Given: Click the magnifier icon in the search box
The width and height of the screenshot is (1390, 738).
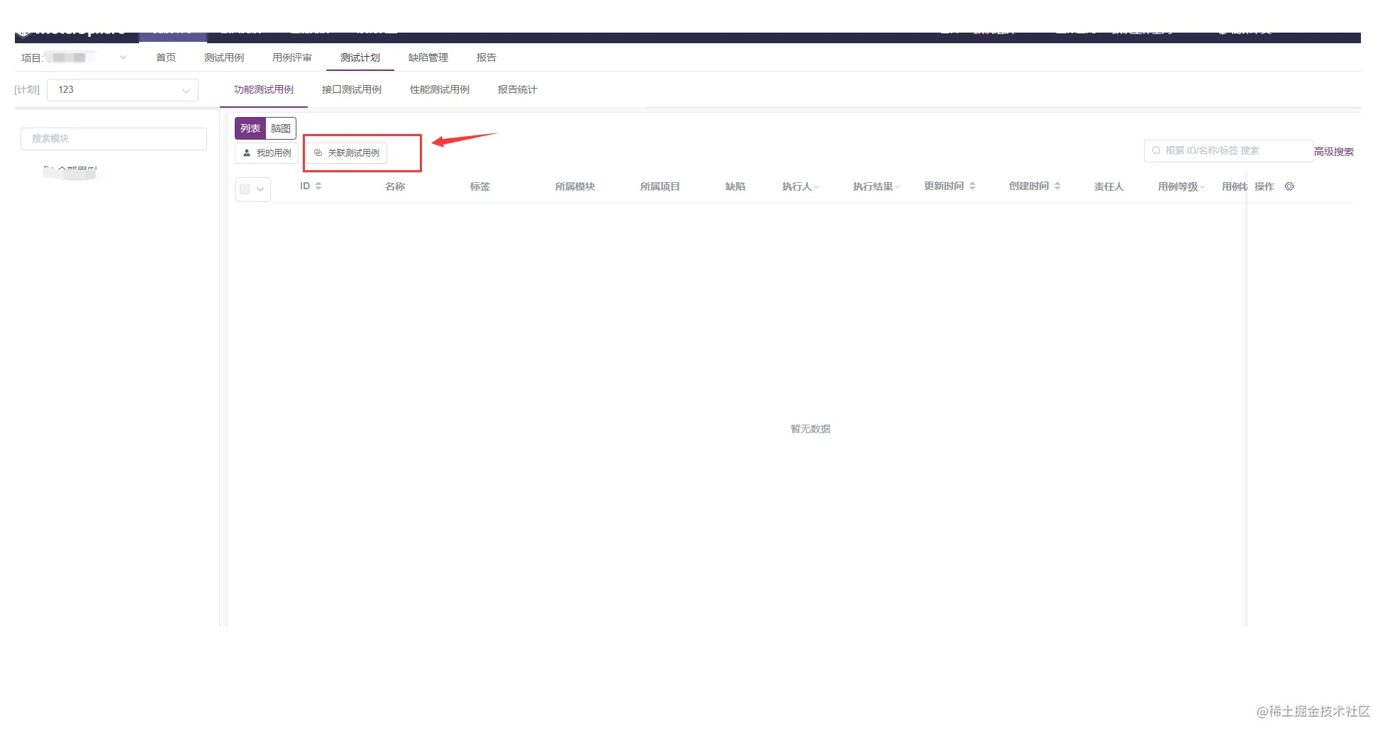Looking at the screenshot, I should 1156,150.
